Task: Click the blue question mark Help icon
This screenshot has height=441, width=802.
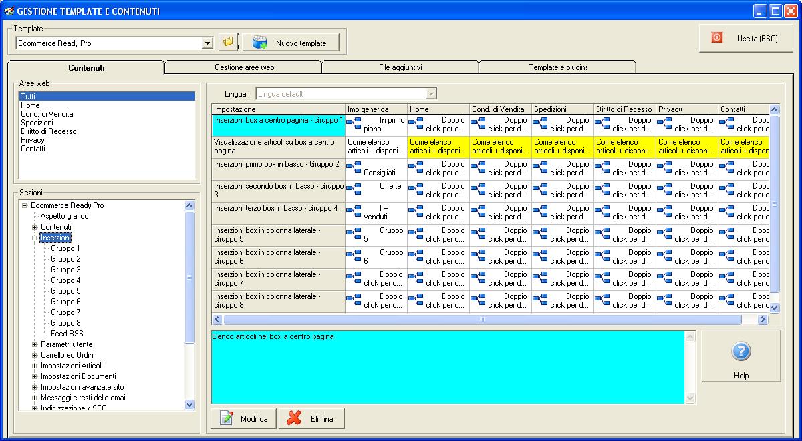Action: 741,352
